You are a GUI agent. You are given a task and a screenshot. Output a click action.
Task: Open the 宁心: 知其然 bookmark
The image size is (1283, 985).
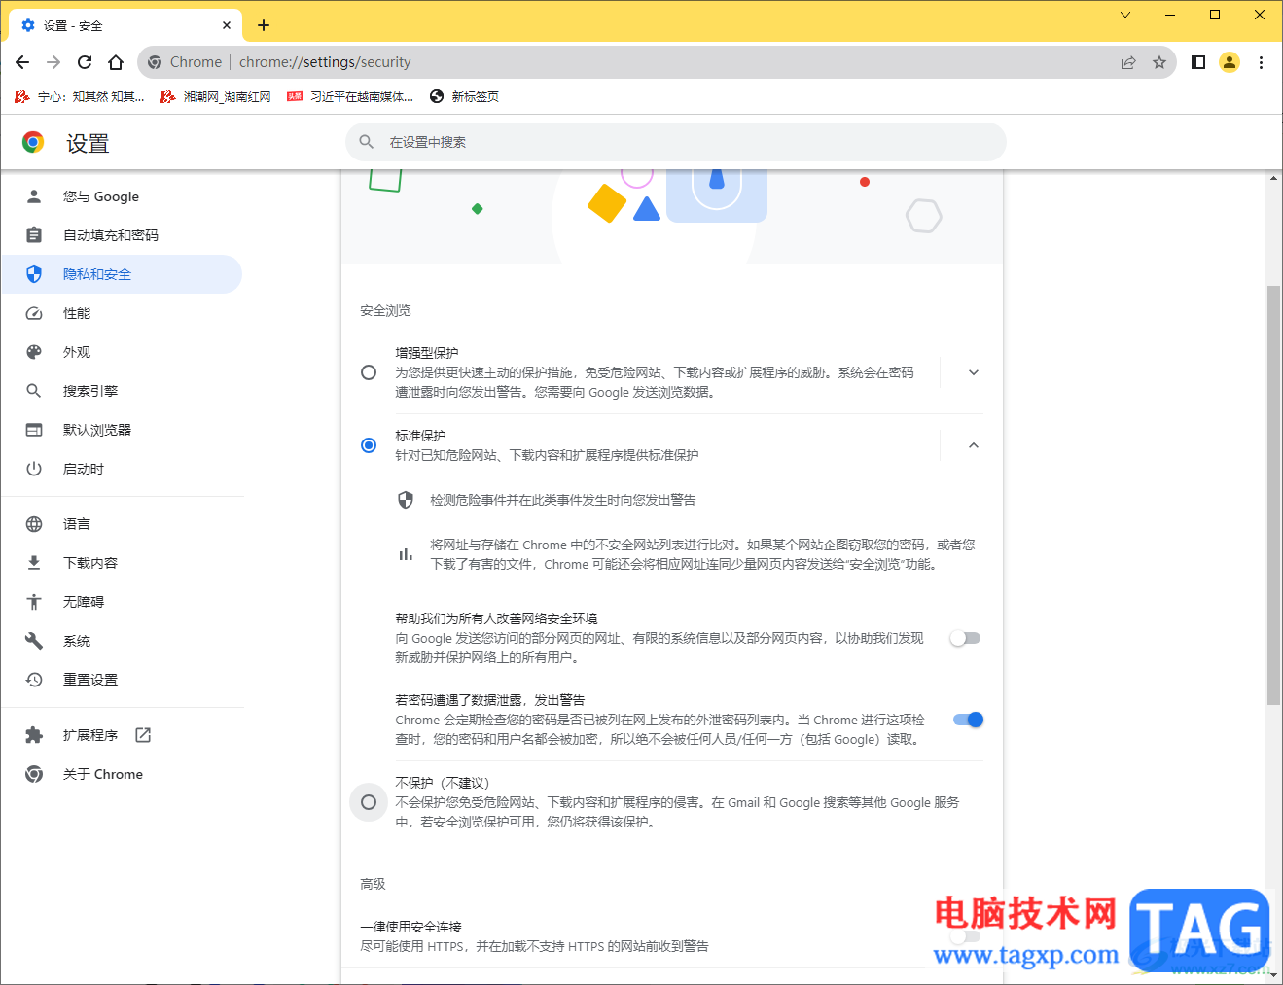pos(80,96)
